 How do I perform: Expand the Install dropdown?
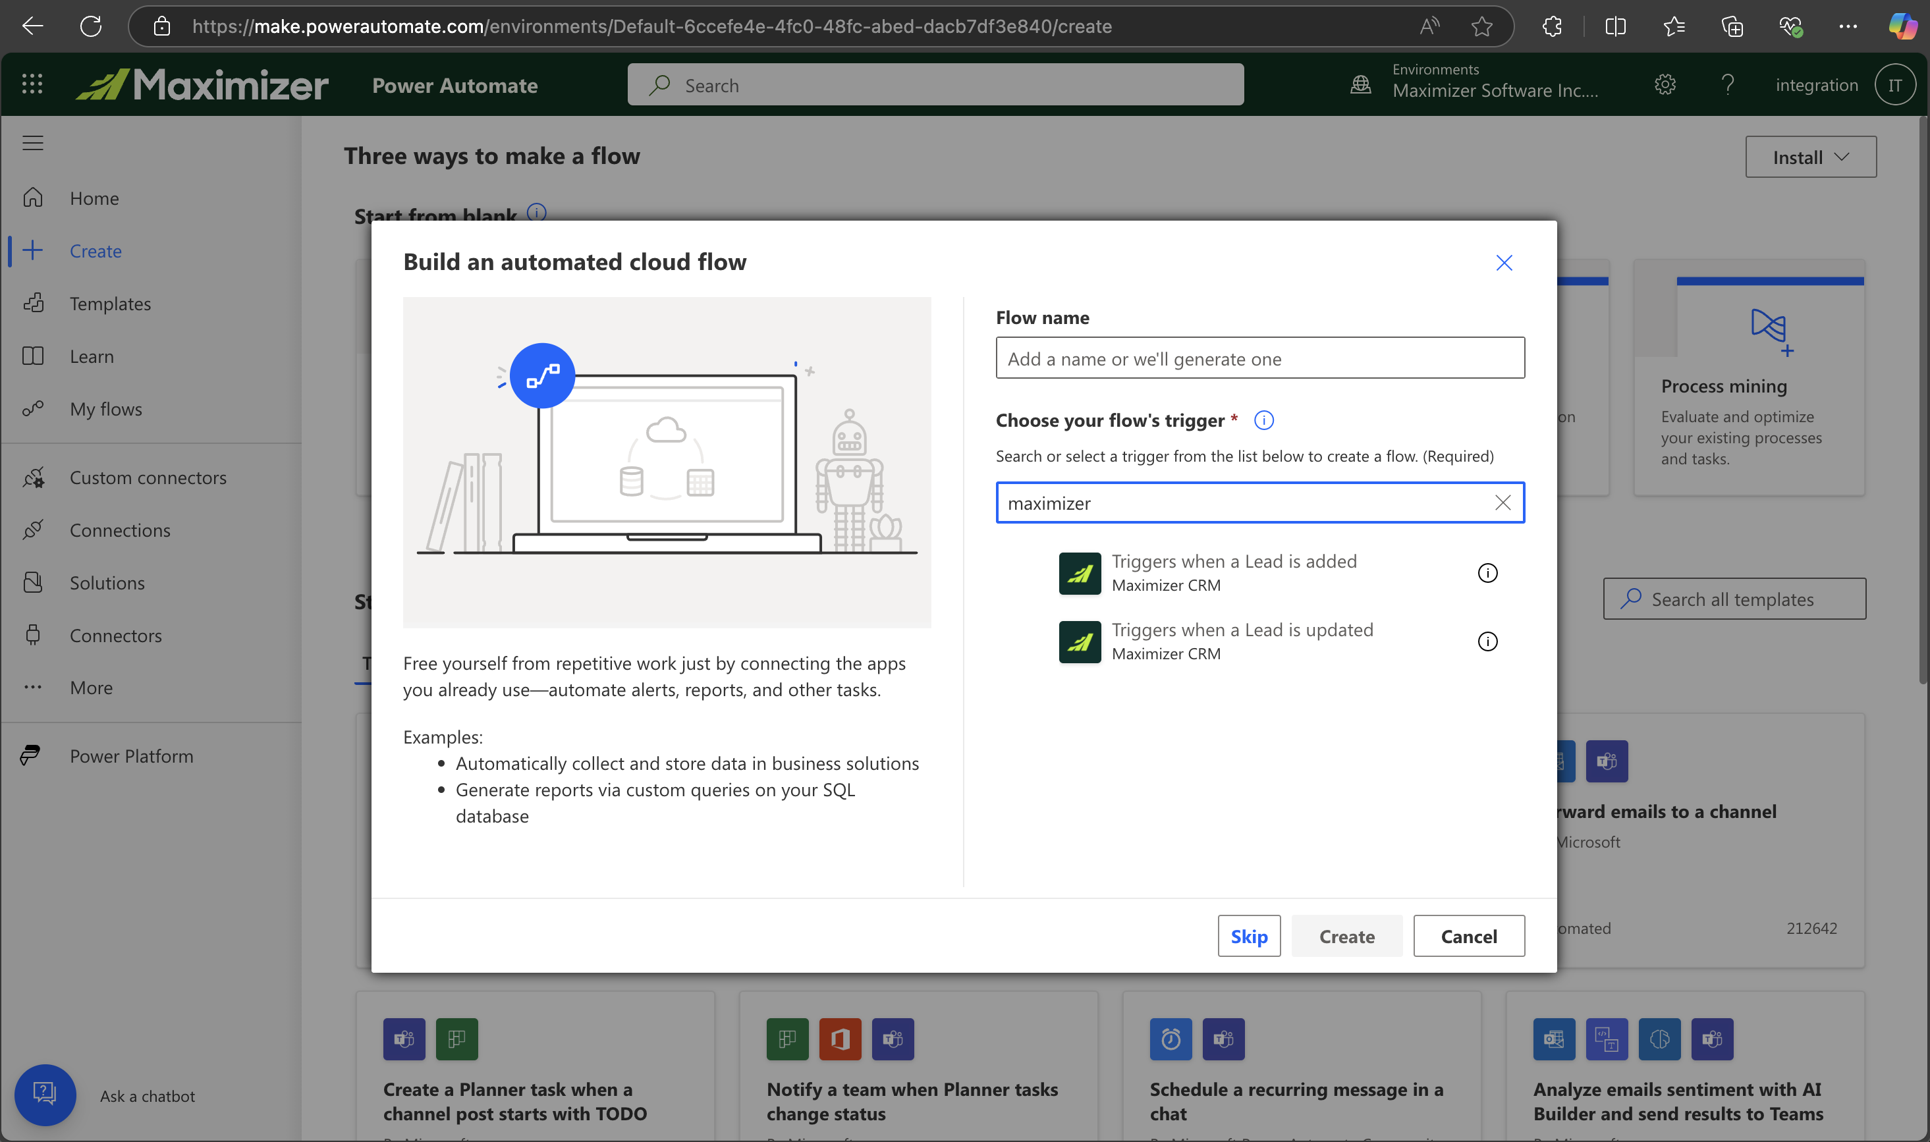coord(1810,157)
